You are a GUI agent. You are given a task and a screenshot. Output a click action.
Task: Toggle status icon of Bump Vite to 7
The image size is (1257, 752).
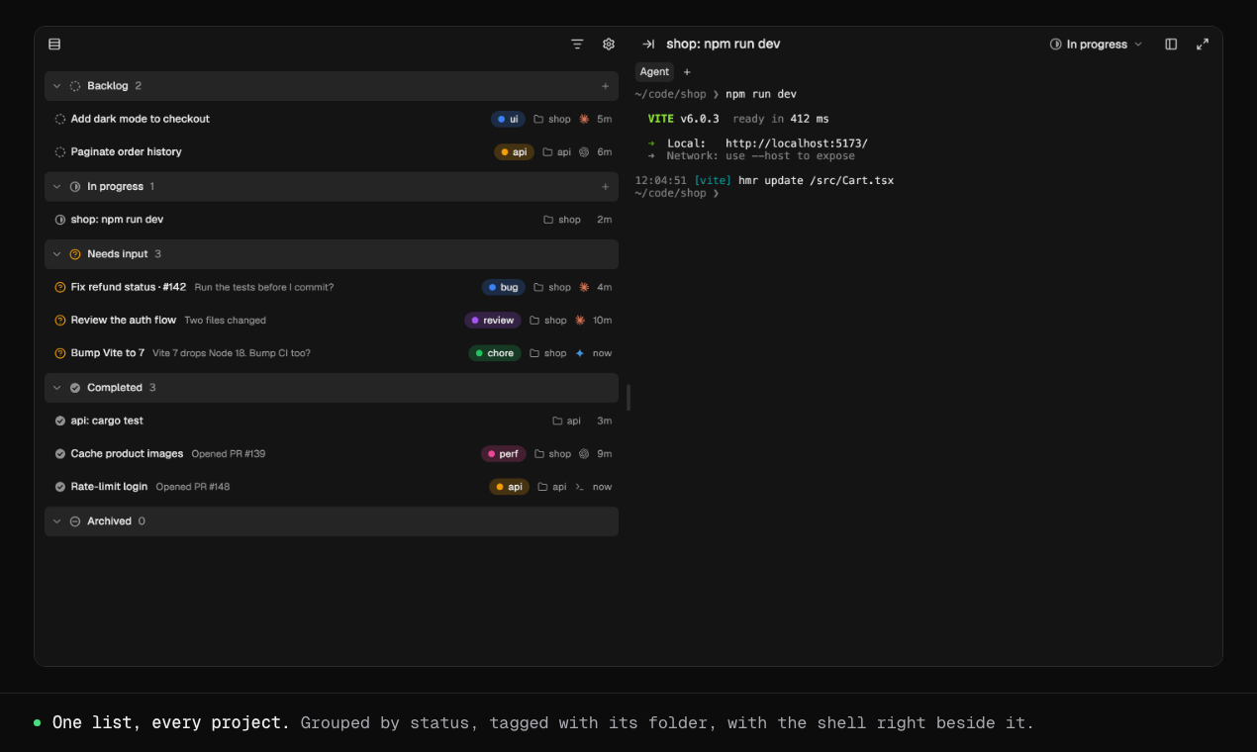[x=60, y=353]
